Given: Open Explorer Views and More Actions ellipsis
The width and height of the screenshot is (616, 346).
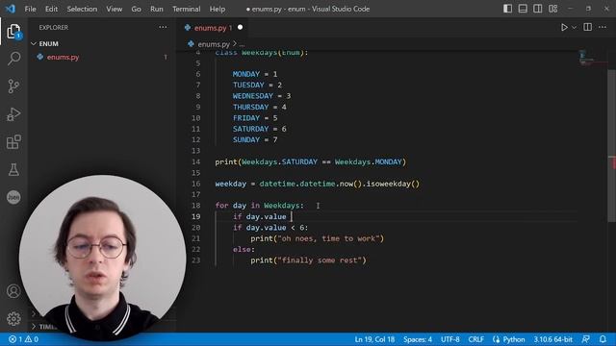Looking at the screenshot, I should coord(163,27).
